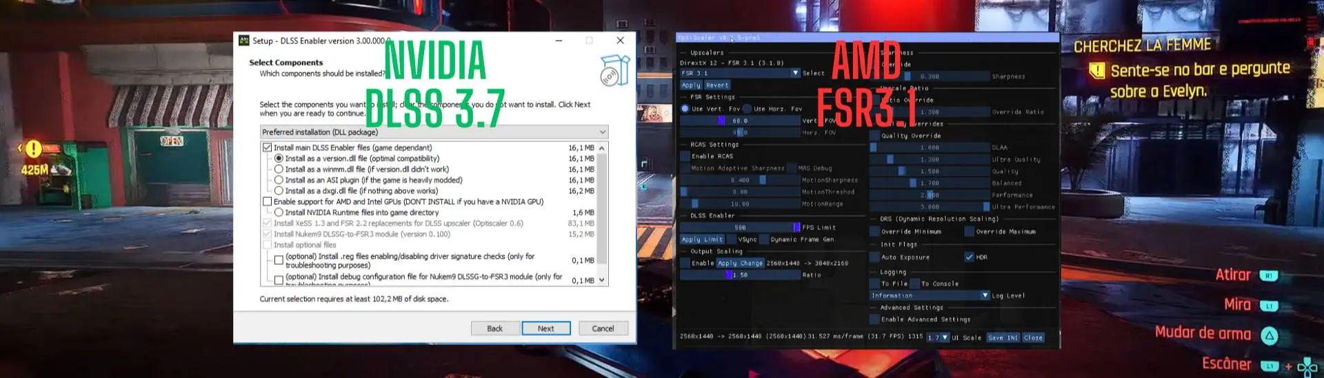This screenshot has width=1324, height=378.
Task: Click Save INI in OptiScaler
Action: (x=1003, y=338)
